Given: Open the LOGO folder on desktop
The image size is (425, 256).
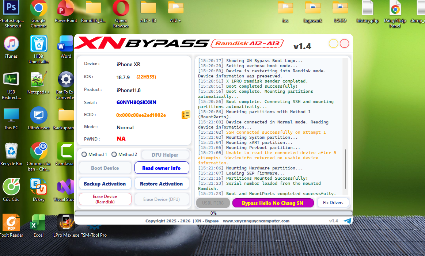Looking at the screenshot, I should tap(340, 11).
